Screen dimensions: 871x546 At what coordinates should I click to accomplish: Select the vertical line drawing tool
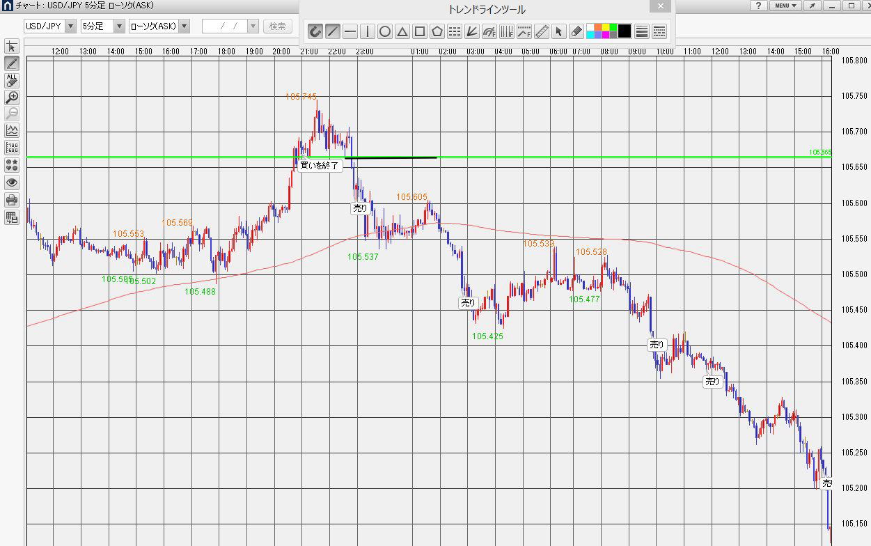368,31
